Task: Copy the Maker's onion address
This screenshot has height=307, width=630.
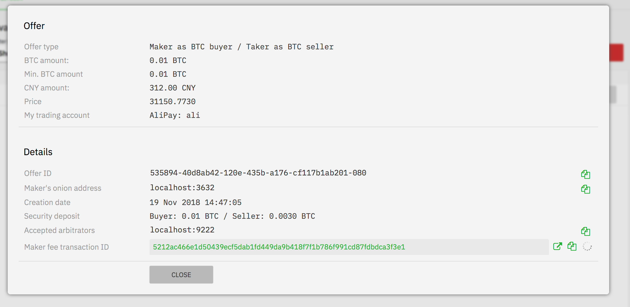Action: tap(585, 189)
